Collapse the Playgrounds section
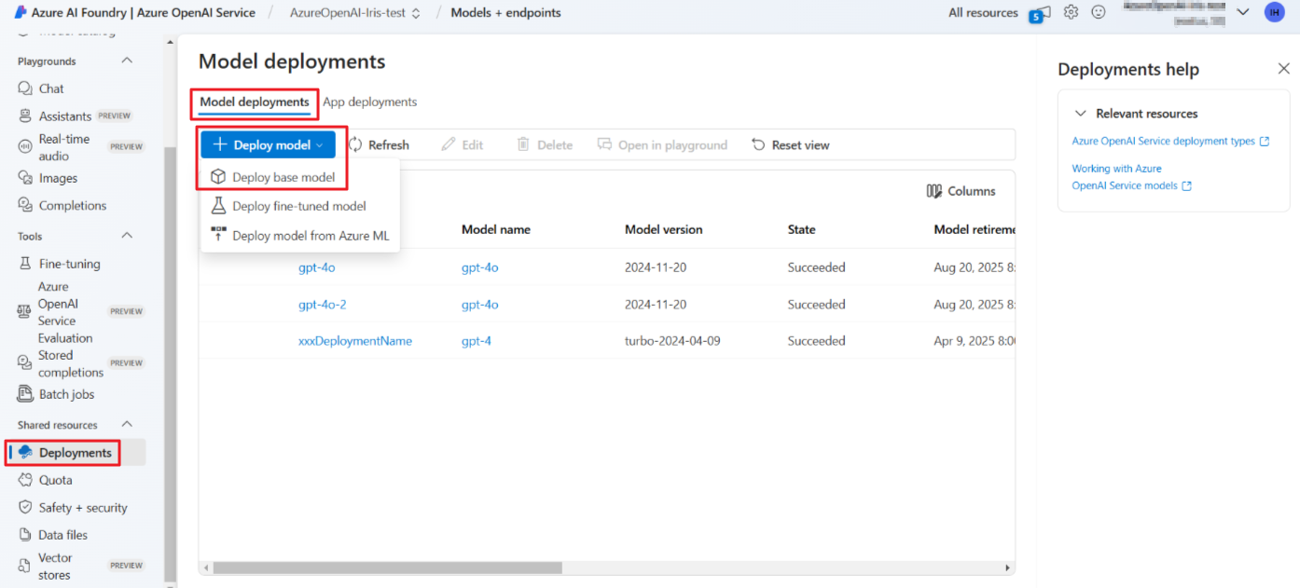Screen dimensions: 1300x588 point(128,60)
